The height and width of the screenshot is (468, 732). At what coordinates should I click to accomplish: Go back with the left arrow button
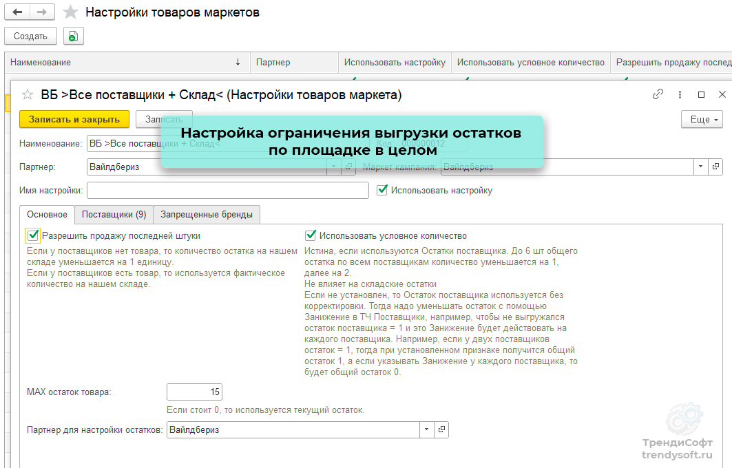17,12
